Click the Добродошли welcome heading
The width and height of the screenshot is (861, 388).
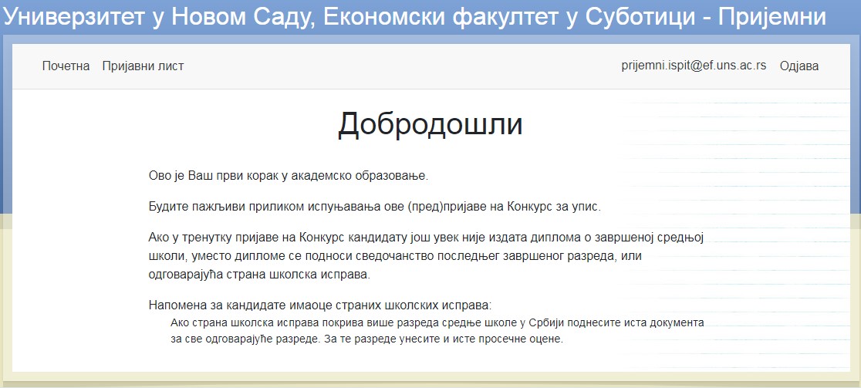[x=430, y=125]
